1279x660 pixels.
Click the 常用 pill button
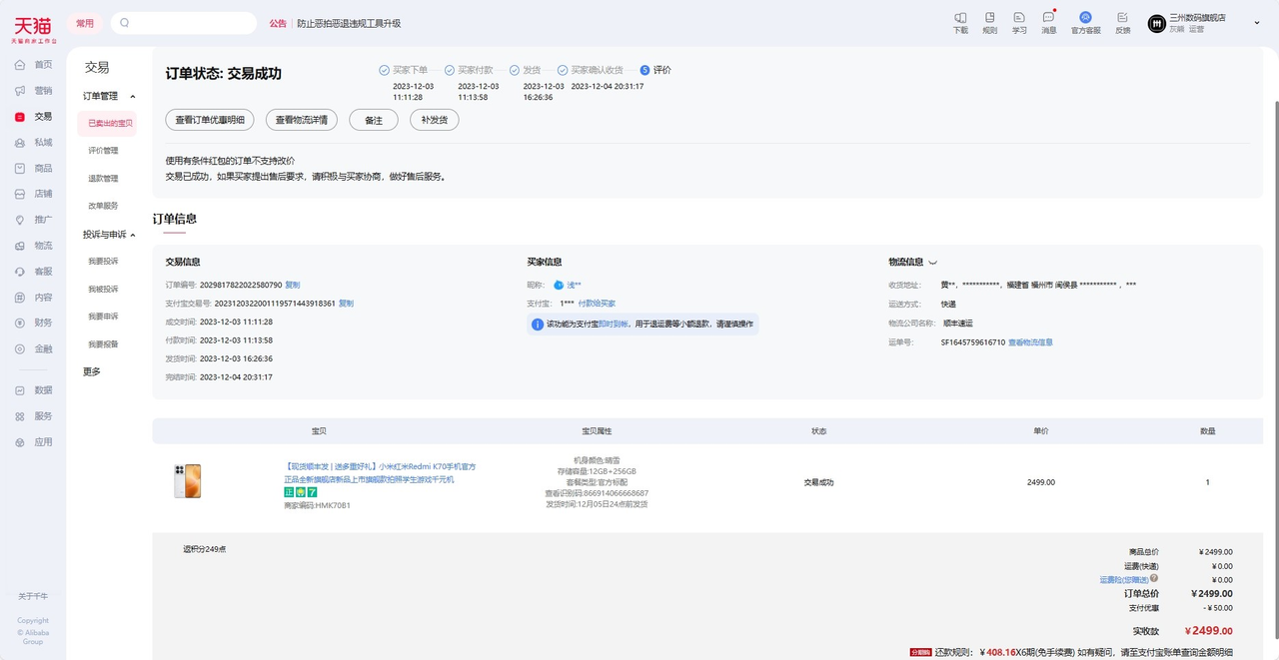(x=85, y=23)
